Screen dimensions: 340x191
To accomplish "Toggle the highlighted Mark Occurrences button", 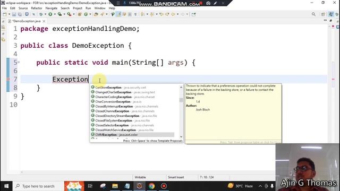I will pyautogui.click(x=119, y=14).
